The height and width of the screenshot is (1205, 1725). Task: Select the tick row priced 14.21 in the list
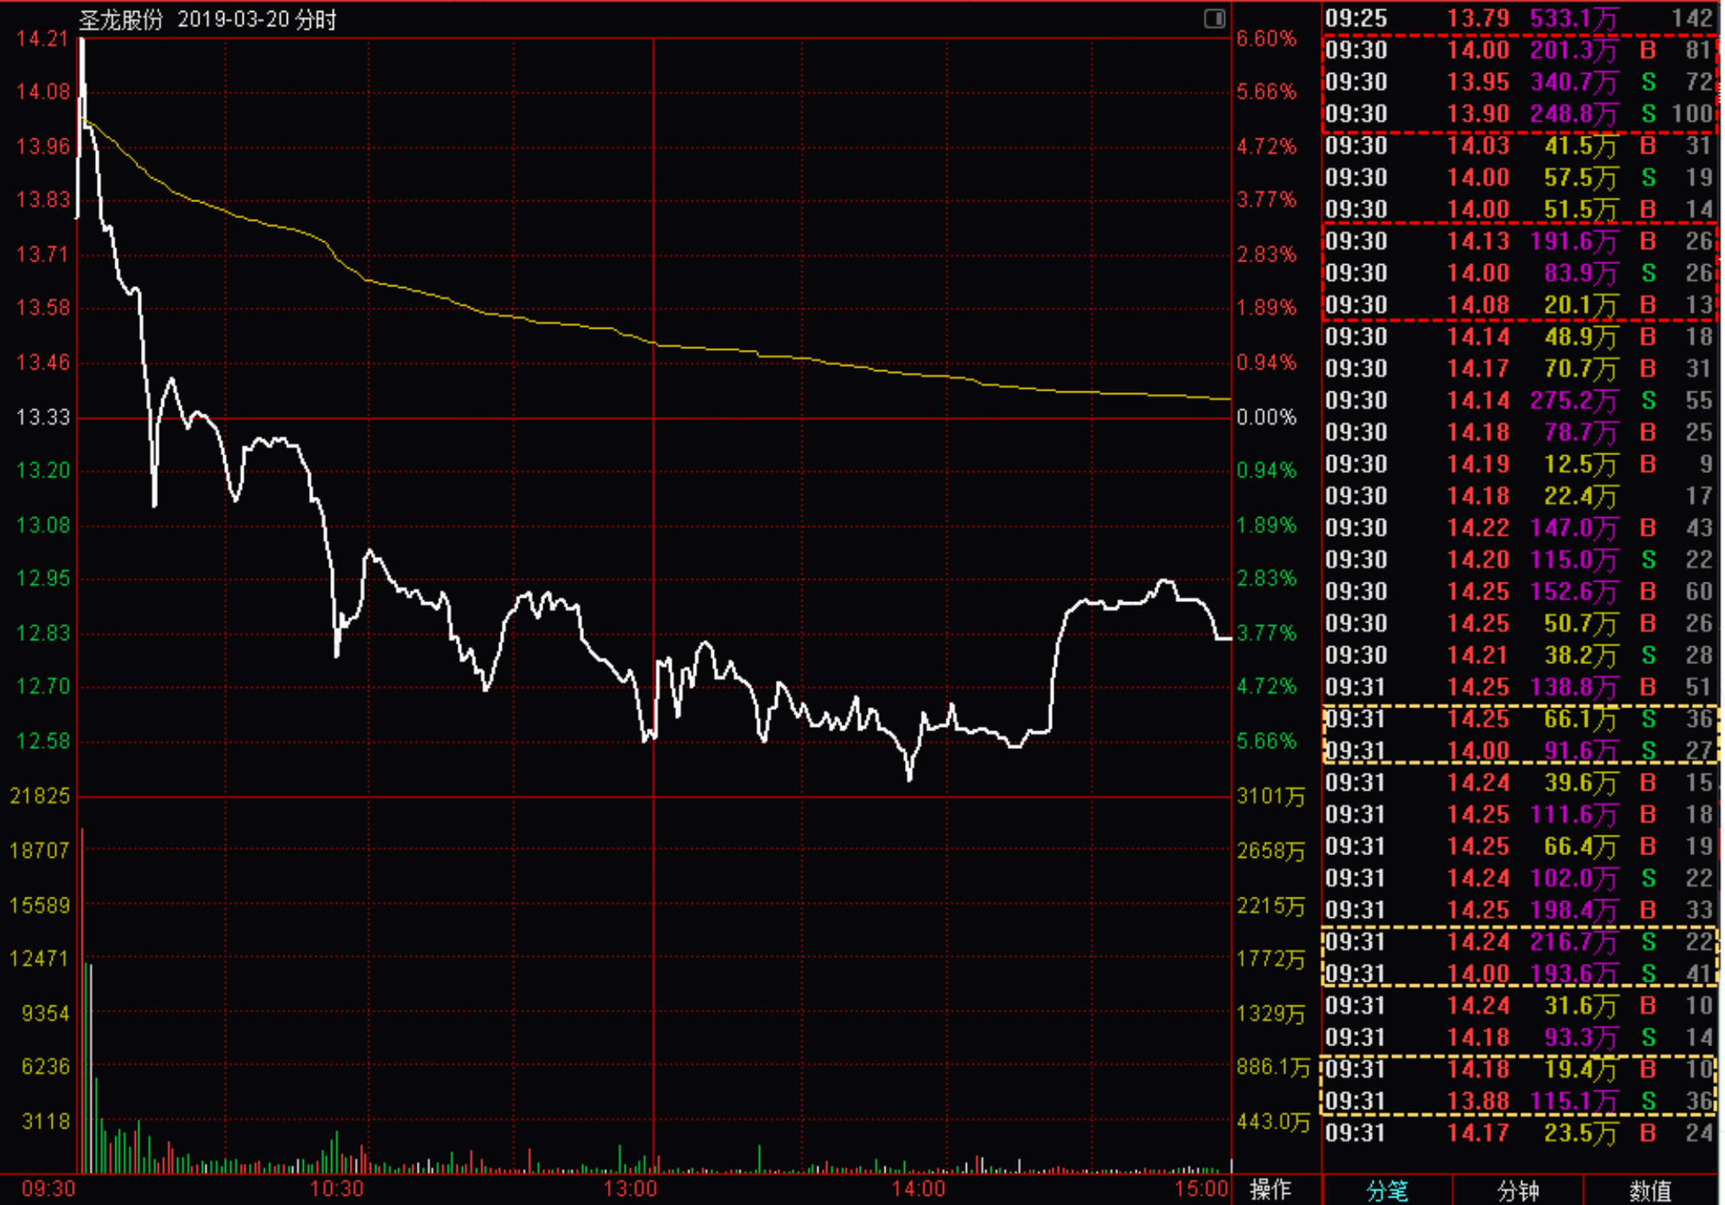coord(1520,656)
